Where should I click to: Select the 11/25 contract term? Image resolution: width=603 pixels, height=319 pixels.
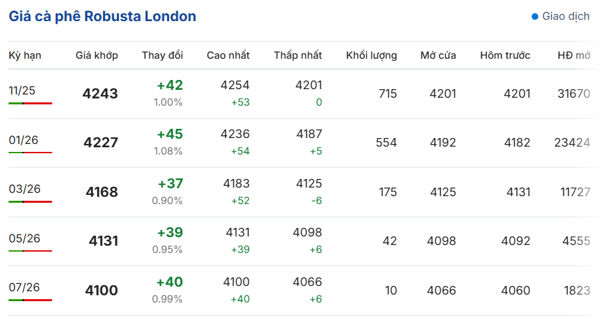(22, 90)
